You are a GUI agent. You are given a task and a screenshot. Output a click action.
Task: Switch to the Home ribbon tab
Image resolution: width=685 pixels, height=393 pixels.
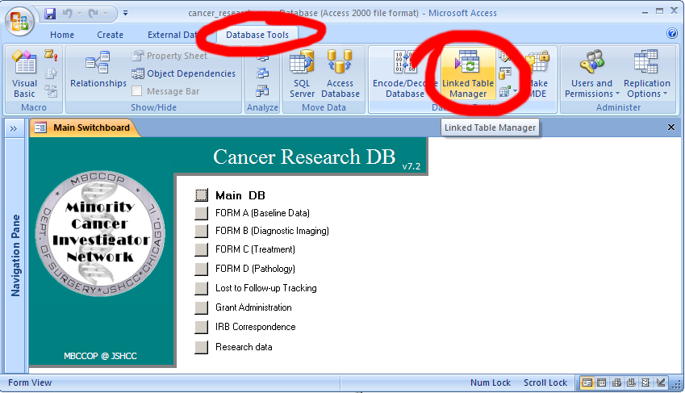62,35
